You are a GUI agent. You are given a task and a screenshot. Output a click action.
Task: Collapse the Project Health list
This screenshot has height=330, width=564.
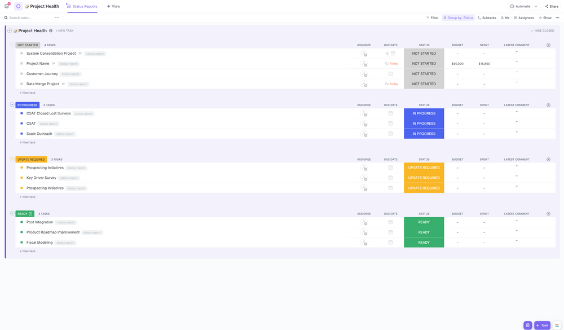click(10, 31)
